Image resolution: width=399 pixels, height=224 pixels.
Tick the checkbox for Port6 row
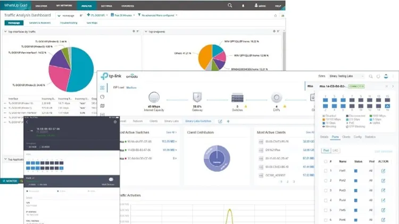(326, 220)
